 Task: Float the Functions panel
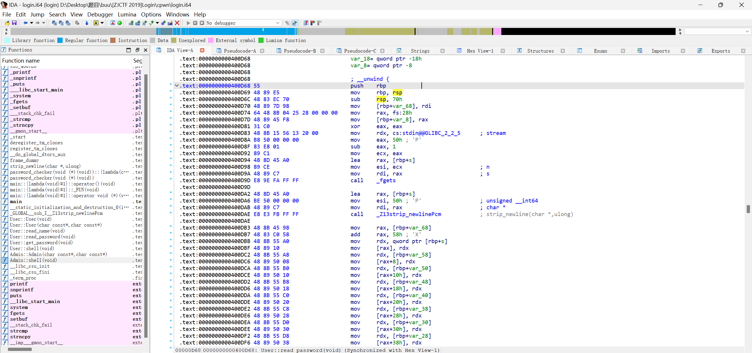(x=137, y=50)
